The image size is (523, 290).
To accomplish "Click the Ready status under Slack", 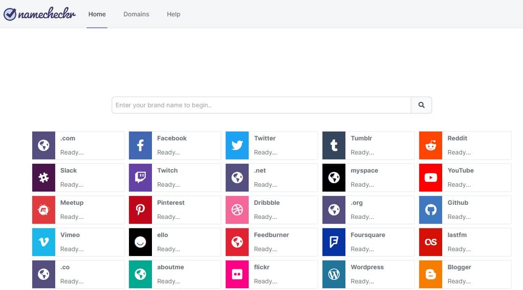I will 72,185.
